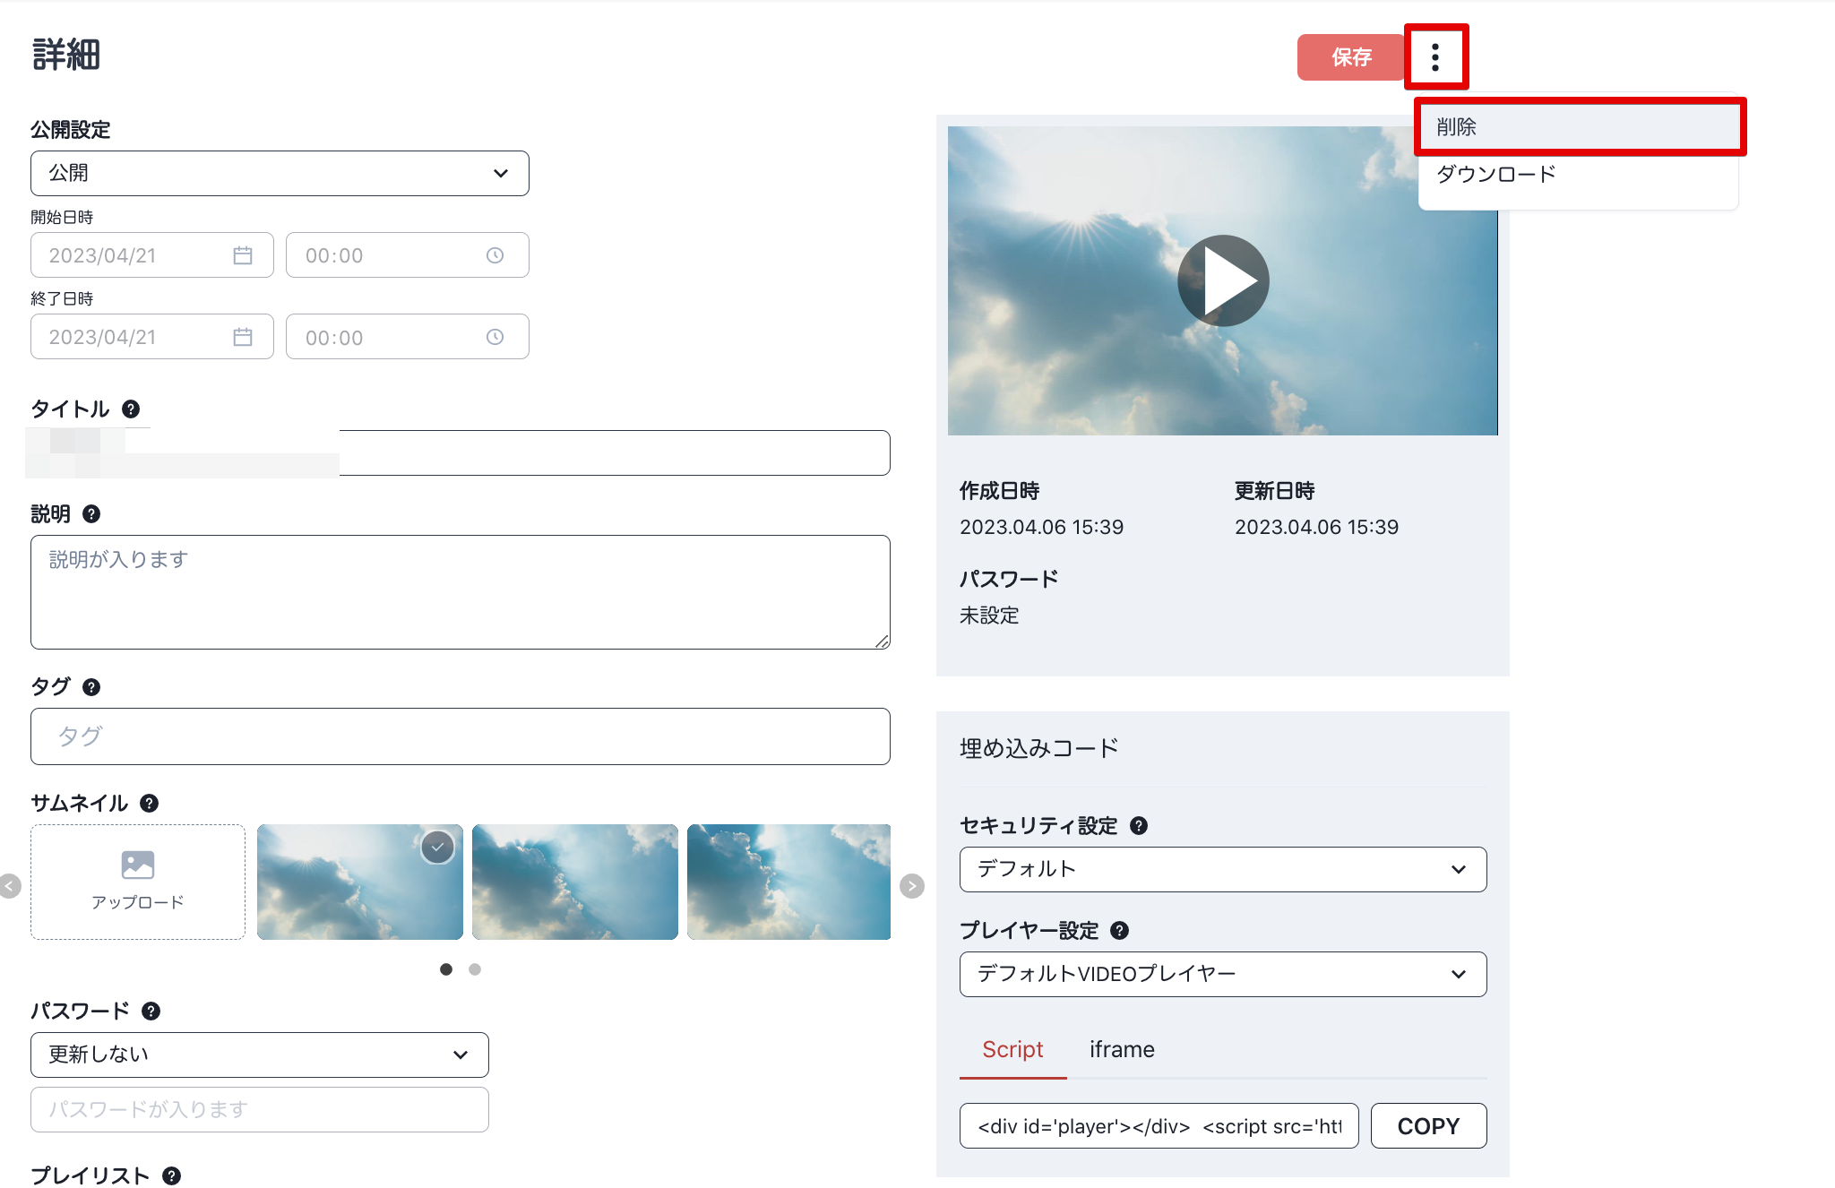Viewport: 1835px width, 1188px height.
Task: Click the red 保存 button
Action: [1350, 57]
